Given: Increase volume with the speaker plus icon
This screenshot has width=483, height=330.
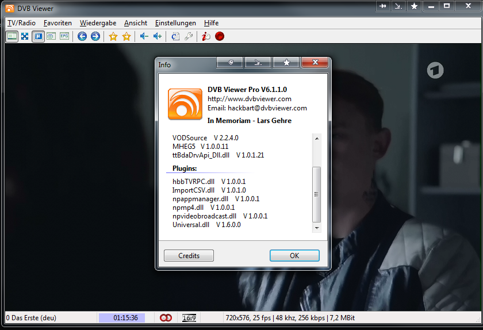Looking at the screenshot, I should [x=158, y=36].
